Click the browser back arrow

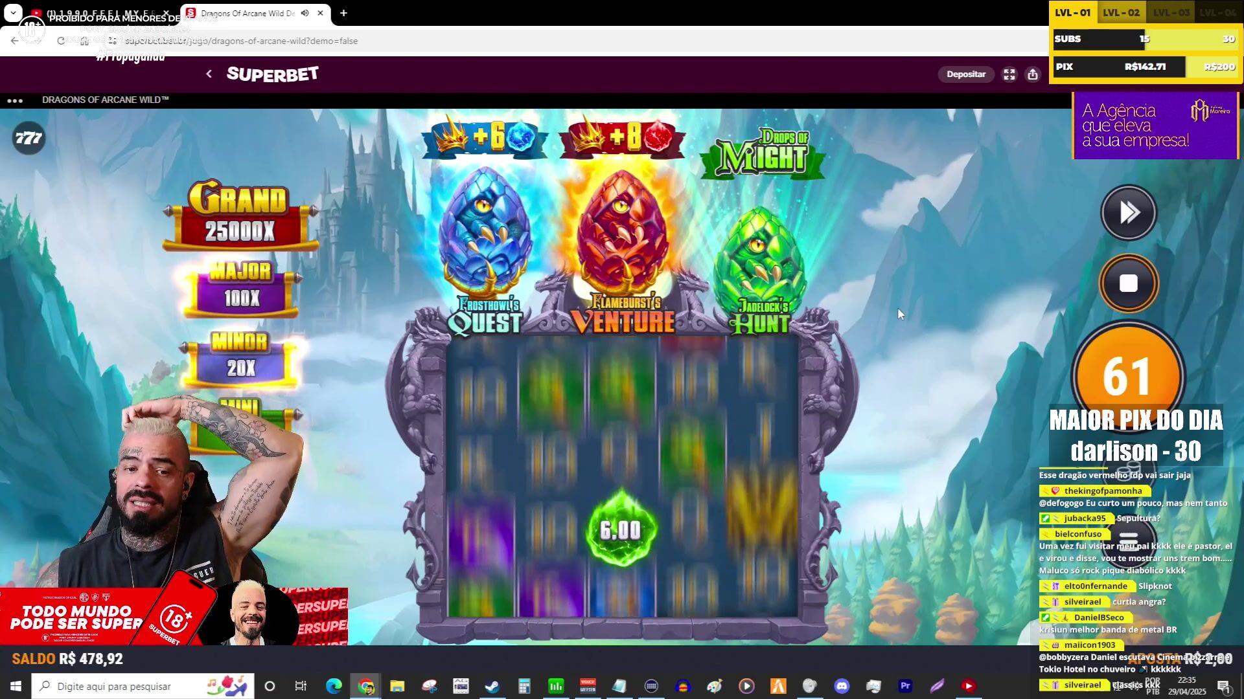click(x=15, y=41)
